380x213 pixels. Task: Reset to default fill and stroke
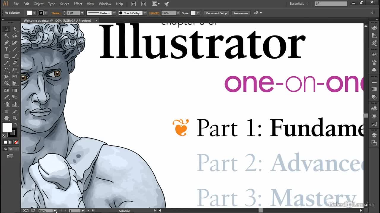click(x=4, y=136)
